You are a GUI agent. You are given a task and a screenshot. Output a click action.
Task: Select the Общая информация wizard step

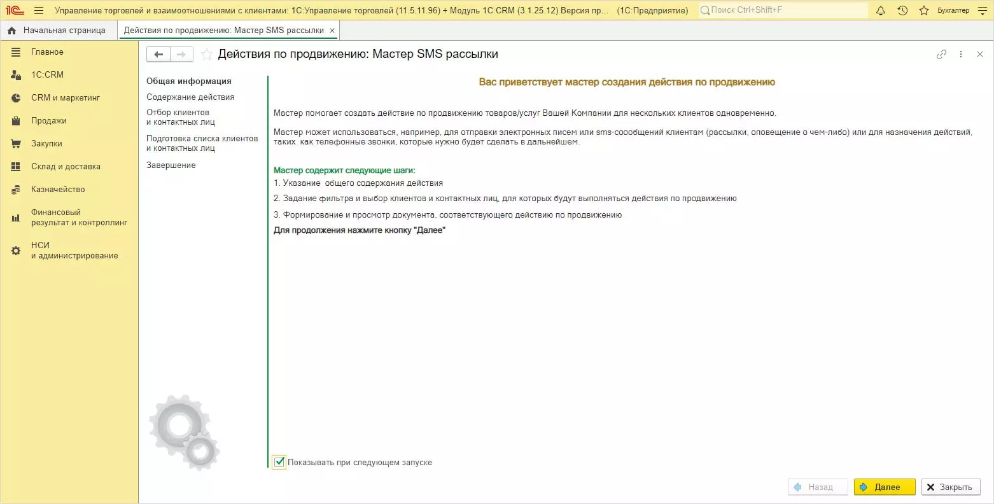[189, 81]
